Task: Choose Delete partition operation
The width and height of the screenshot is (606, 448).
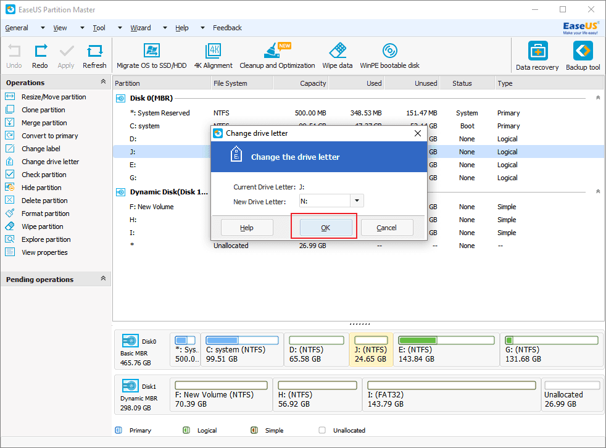Action: click(36, 201)
